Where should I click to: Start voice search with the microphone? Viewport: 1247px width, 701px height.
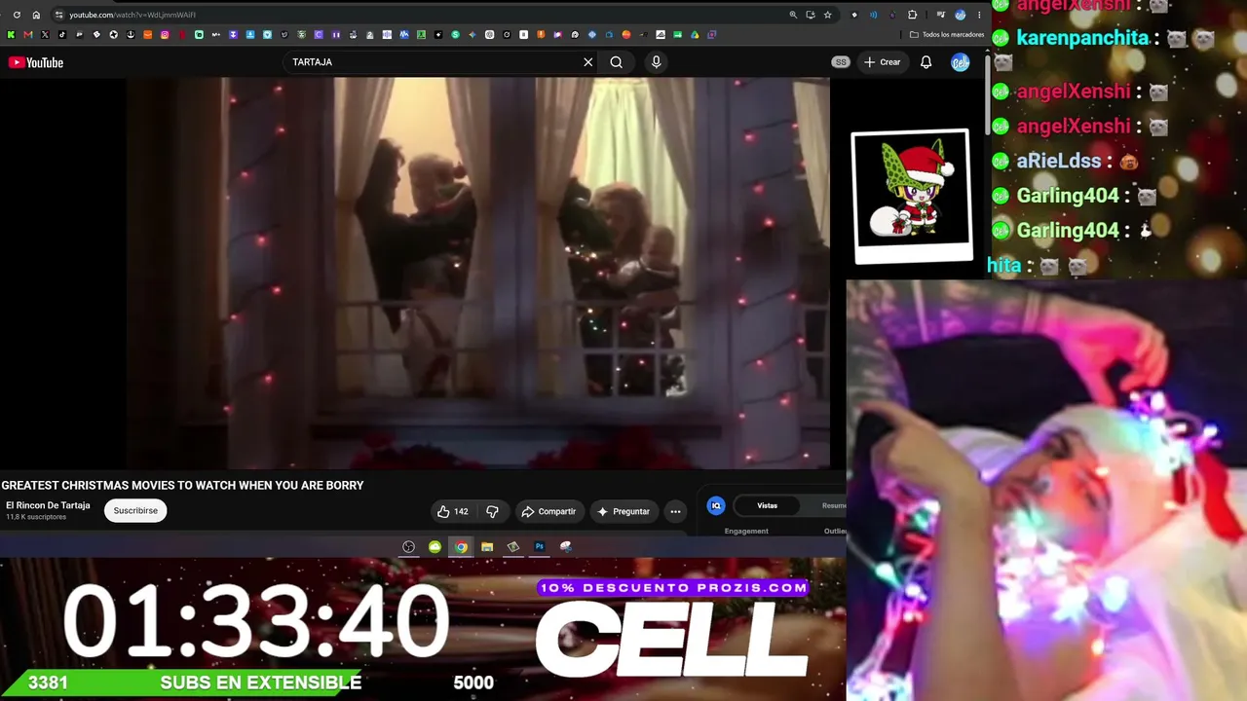tap(656, 62)
